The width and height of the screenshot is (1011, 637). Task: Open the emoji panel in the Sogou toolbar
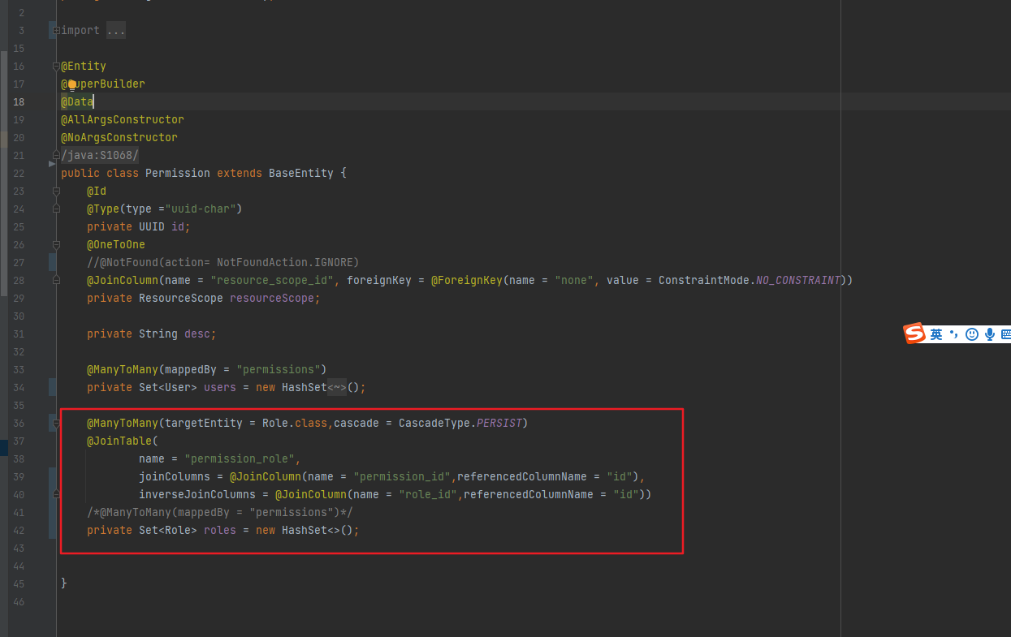click(x=972, y=334)
